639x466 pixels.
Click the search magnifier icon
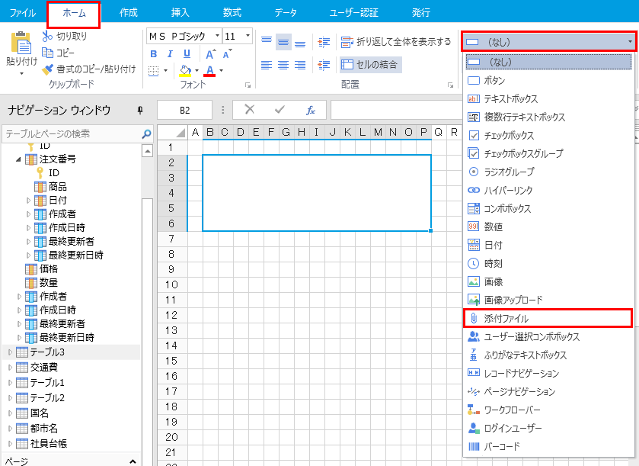pos(146,133)
